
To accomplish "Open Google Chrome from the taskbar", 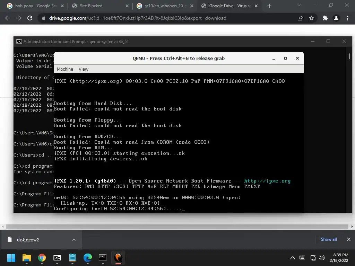I will coord(42,258).
